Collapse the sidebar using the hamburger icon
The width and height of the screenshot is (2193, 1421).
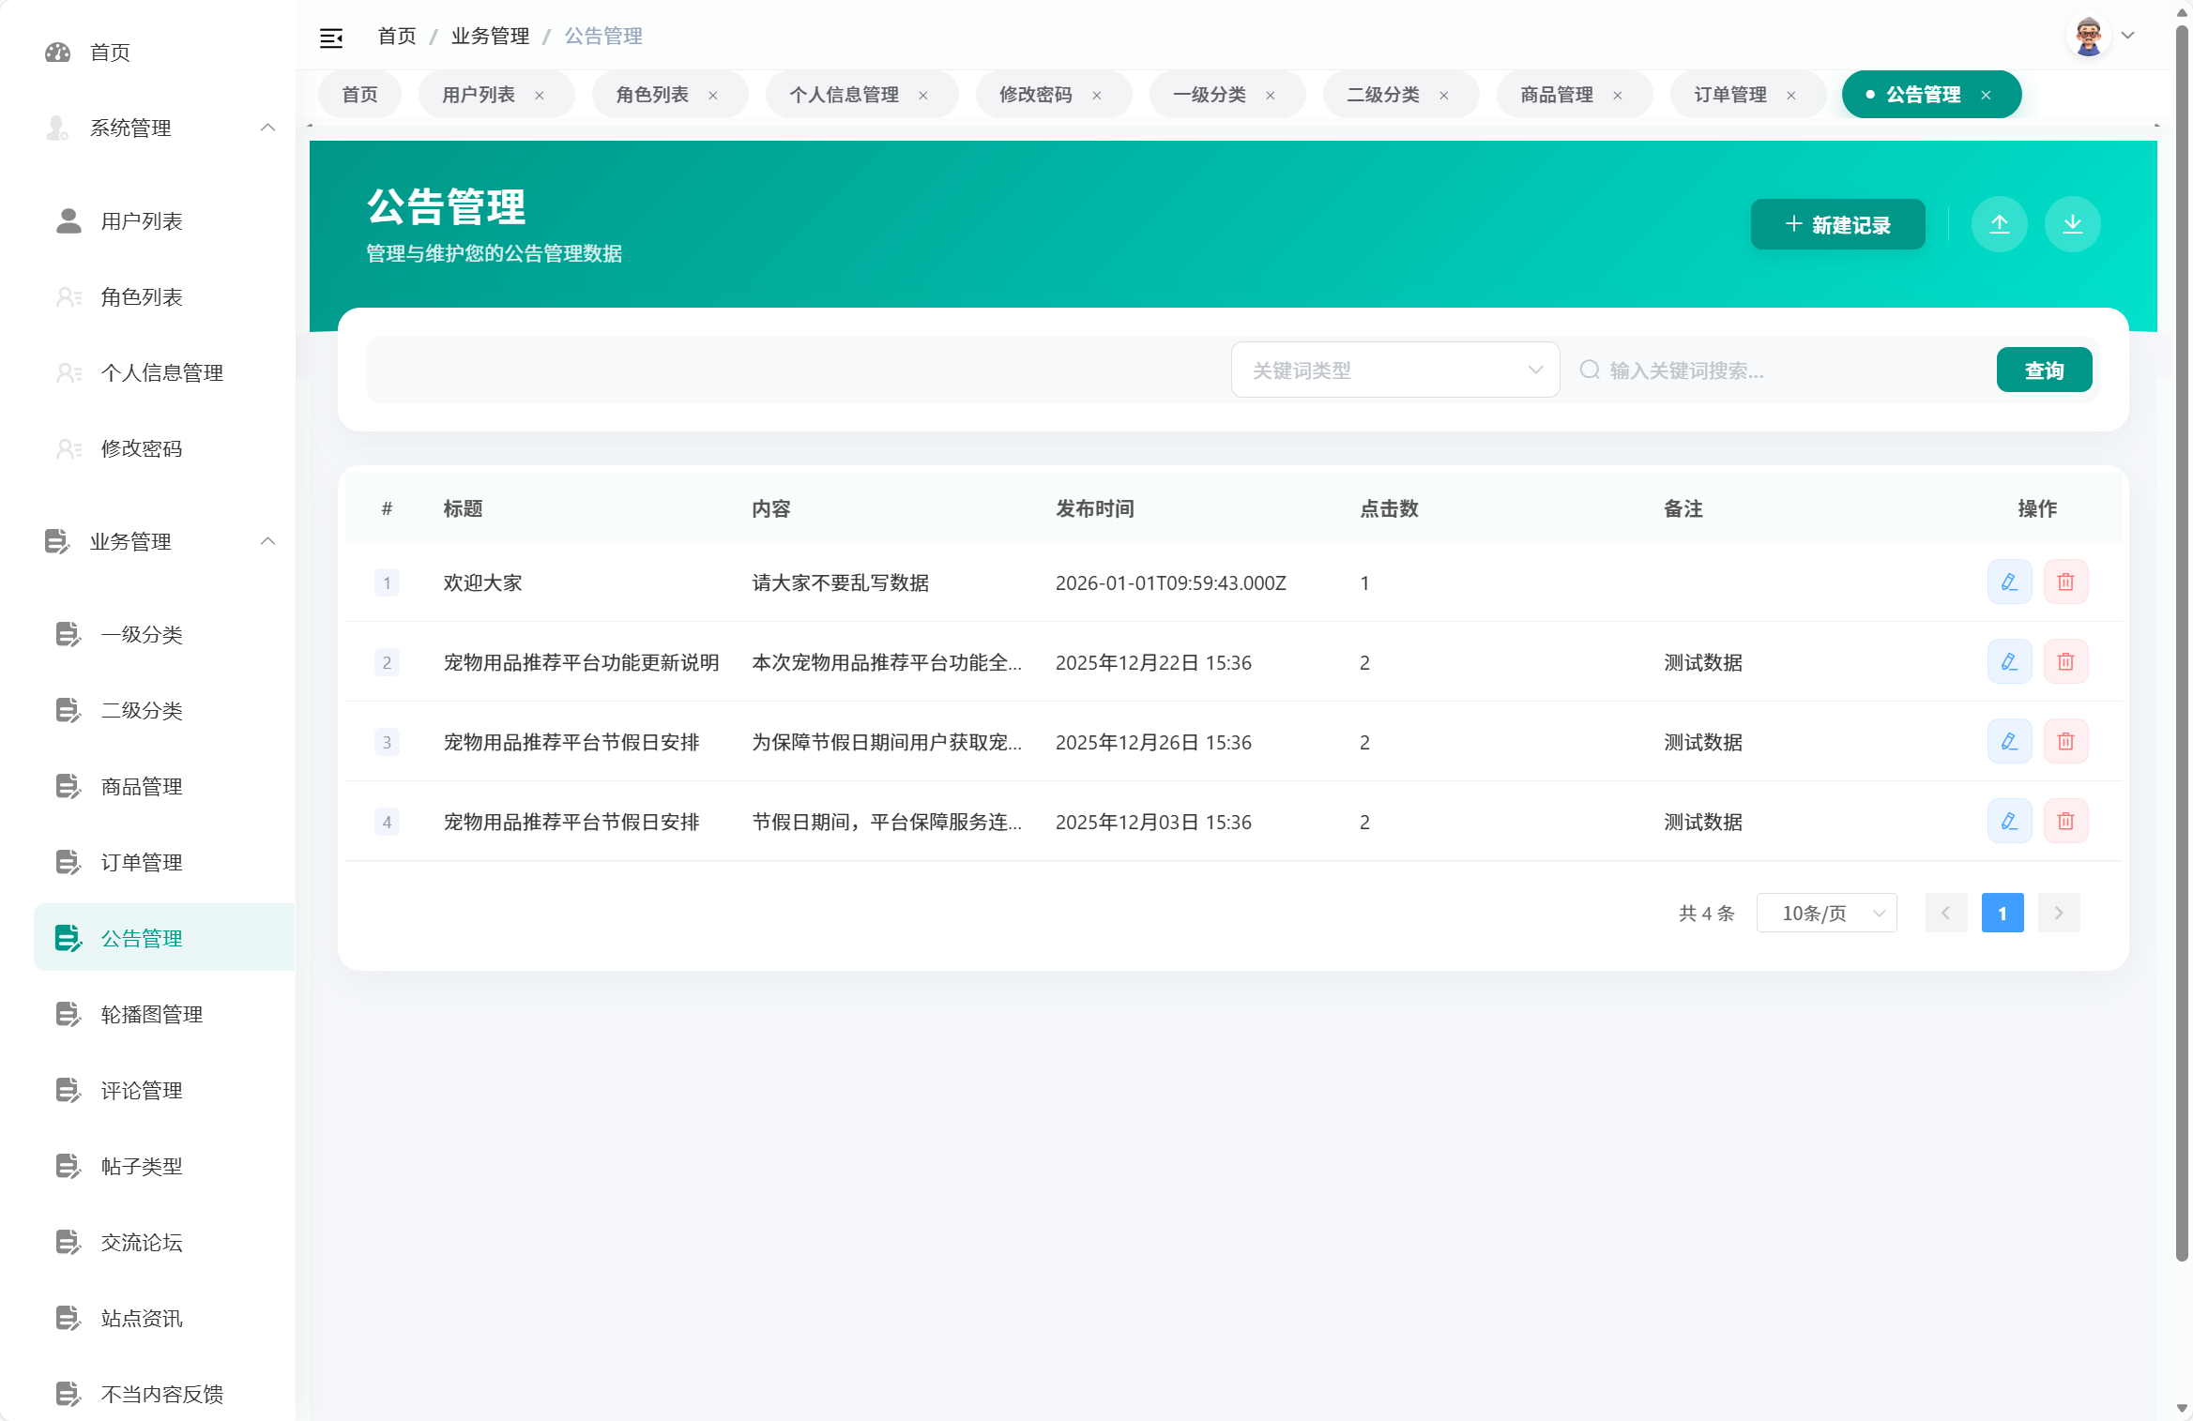point(331,36)
